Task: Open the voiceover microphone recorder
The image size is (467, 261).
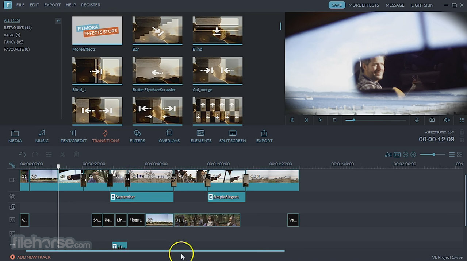Action: (417, 120)
